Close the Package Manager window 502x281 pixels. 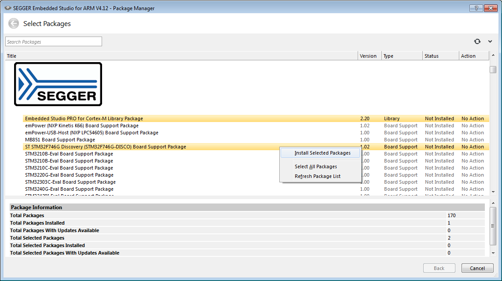coord(490,8)
